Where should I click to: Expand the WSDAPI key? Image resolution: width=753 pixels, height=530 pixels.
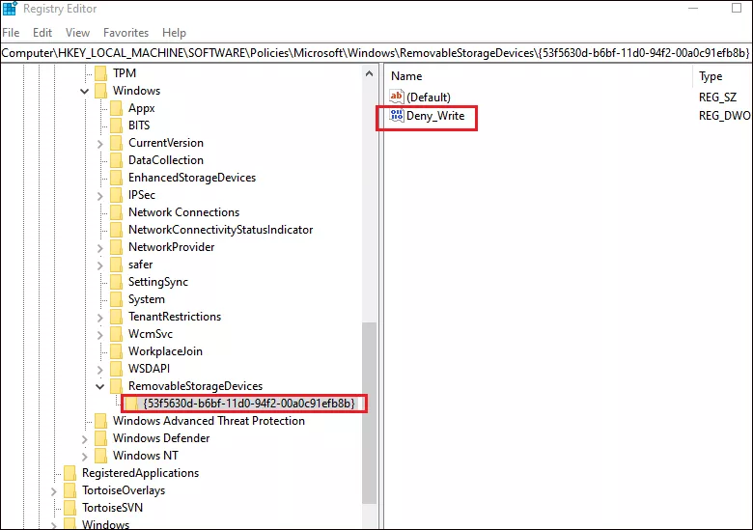[x=99, y=369]
